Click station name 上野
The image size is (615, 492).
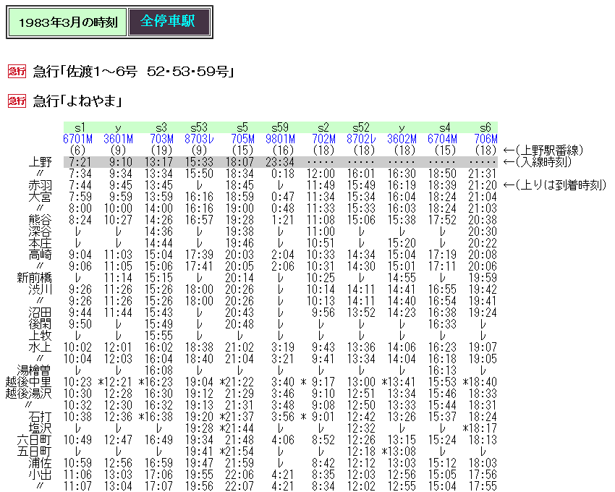(x=40, y=162)
